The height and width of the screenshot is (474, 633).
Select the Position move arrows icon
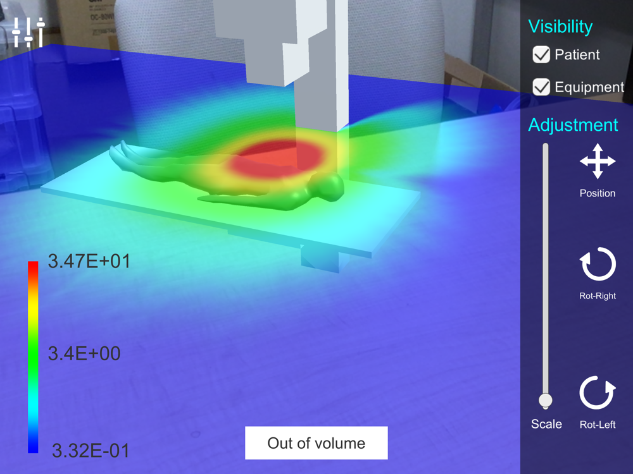(598, 161)
